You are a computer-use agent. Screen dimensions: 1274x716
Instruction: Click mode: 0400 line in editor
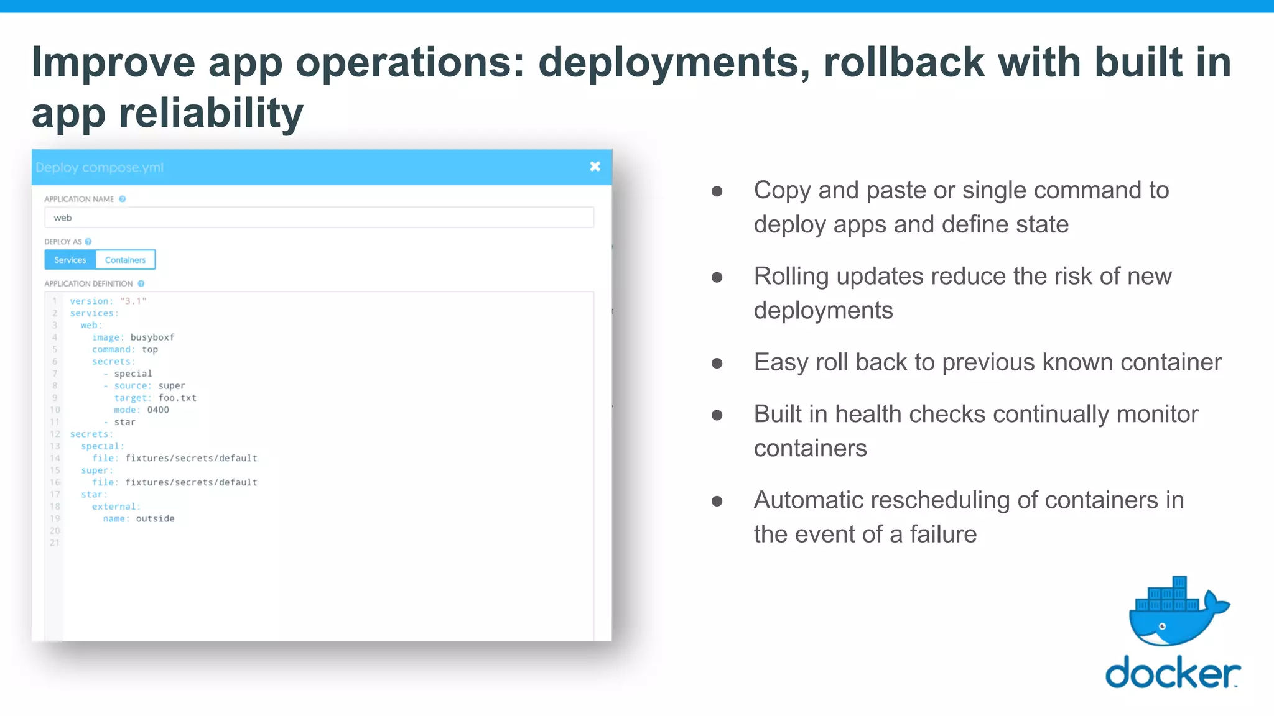(141, 410)
